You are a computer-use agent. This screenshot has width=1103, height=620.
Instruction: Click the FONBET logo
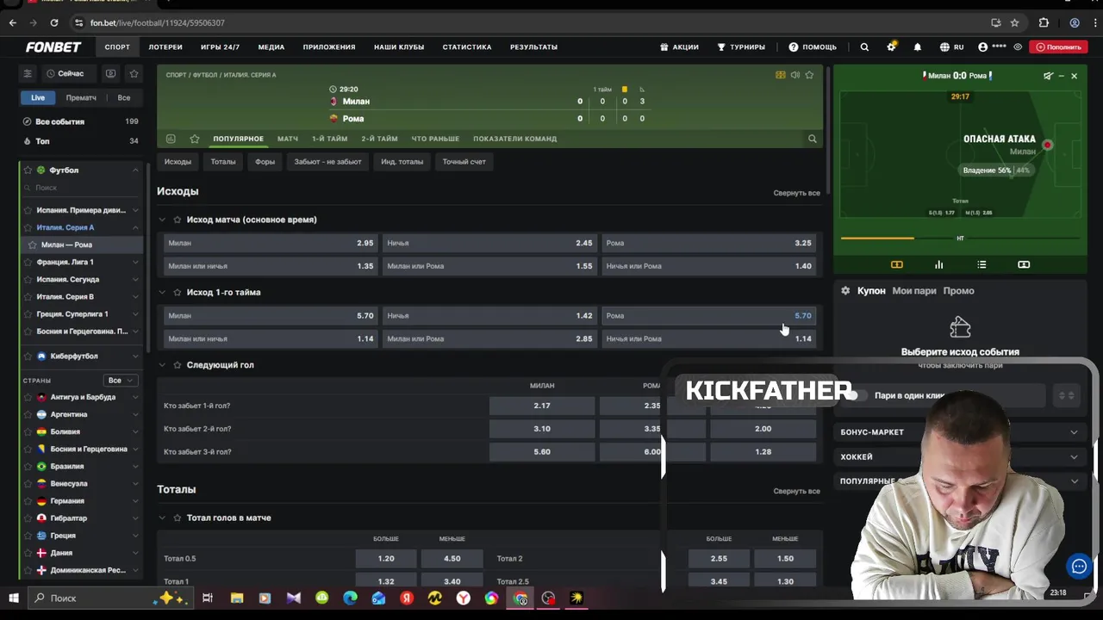pos(53,47)
